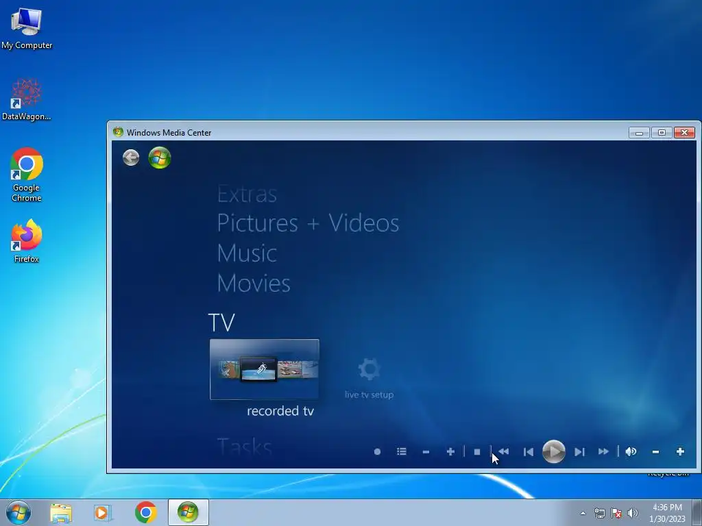Raise volume with the plus button
The height and width of the screenshot is (526, 702).
point(680,452)
